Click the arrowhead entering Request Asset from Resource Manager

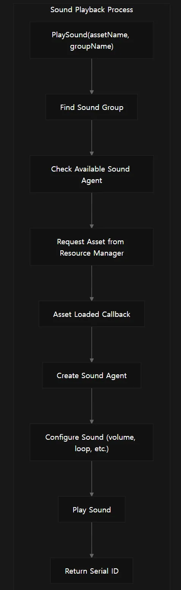[x=91, y=226]
